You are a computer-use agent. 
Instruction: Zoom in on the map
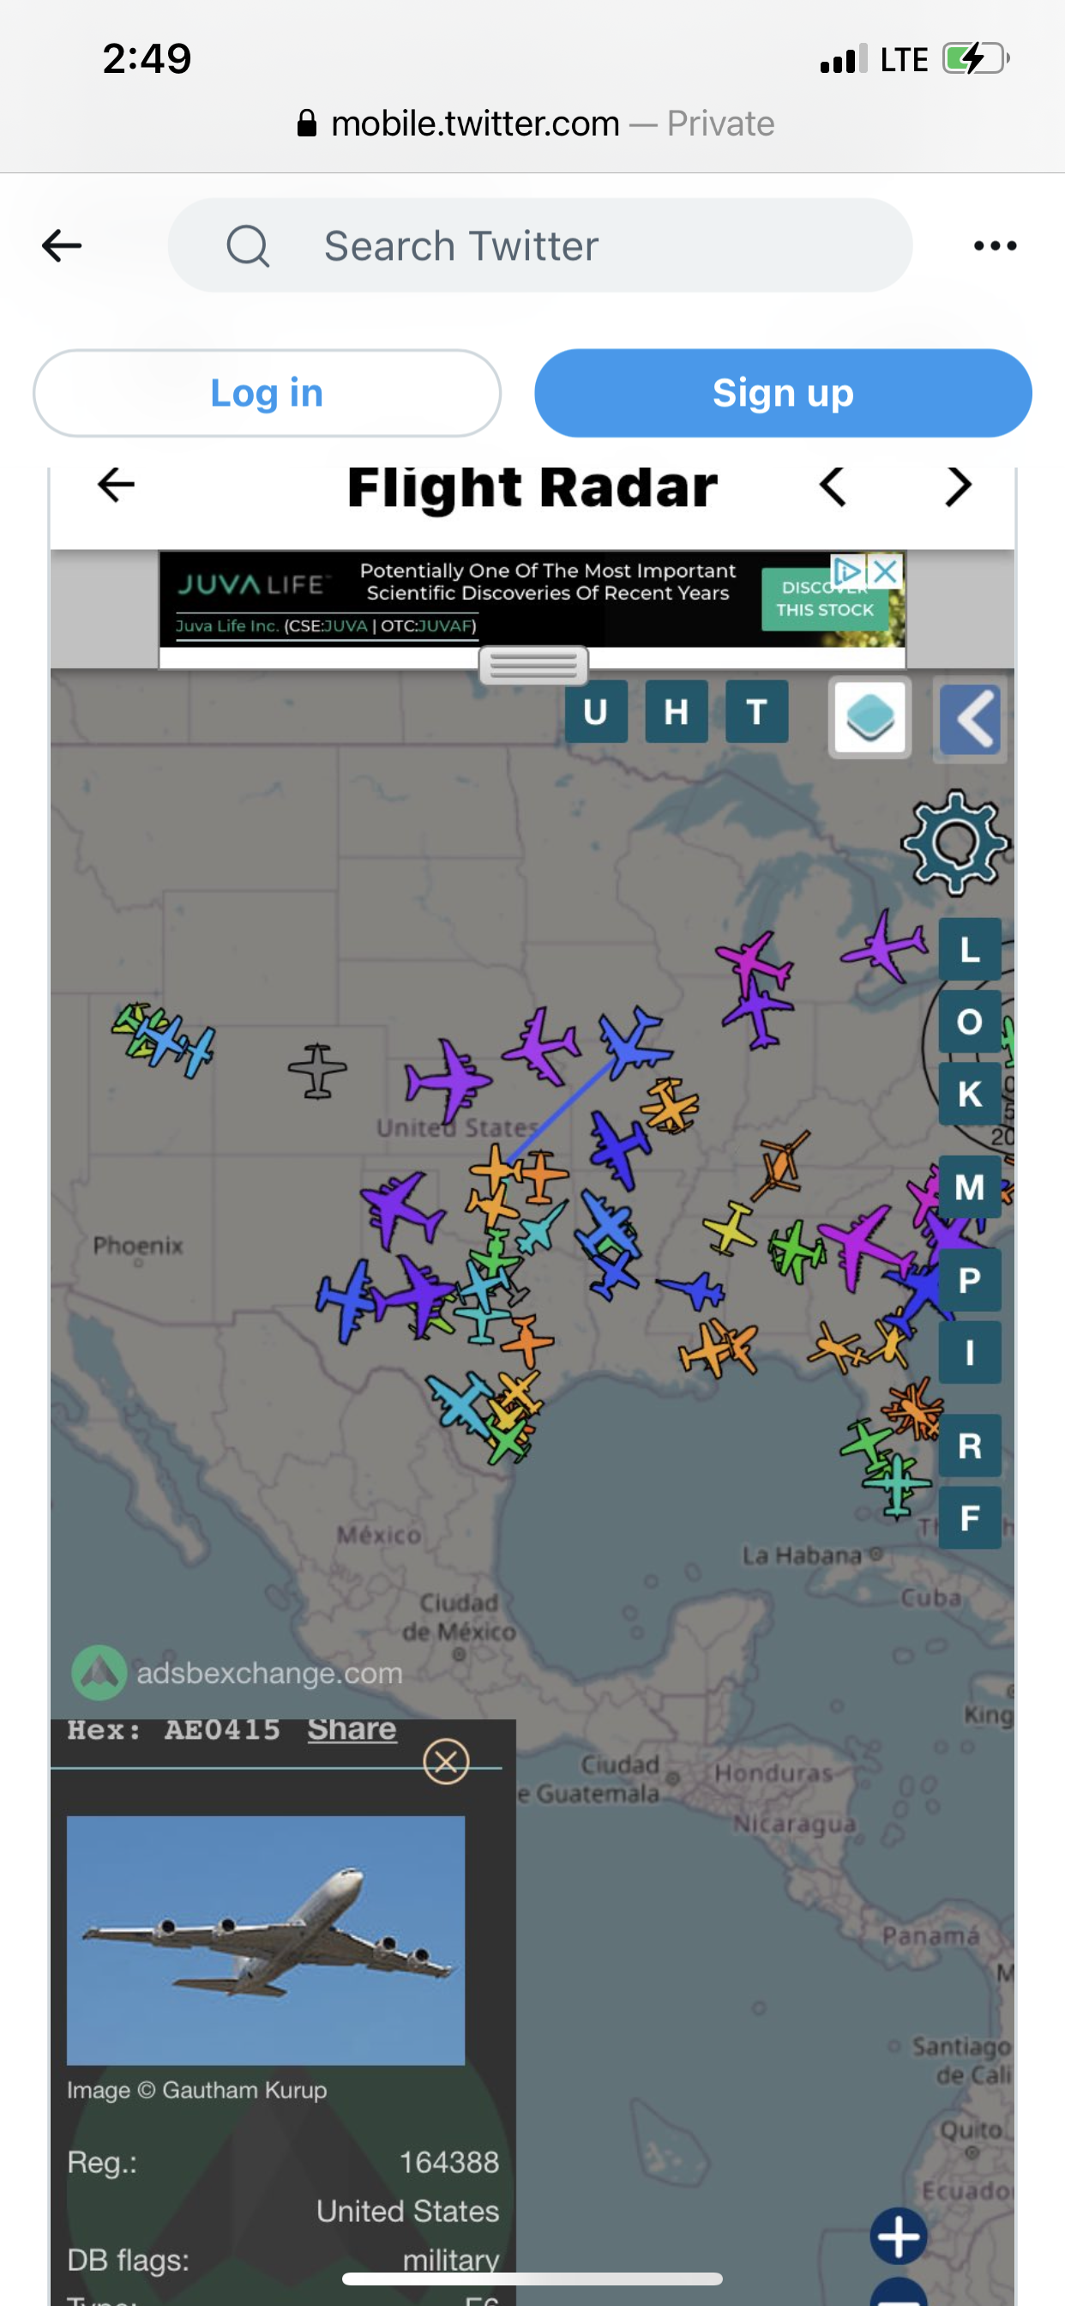(899, 2237)
